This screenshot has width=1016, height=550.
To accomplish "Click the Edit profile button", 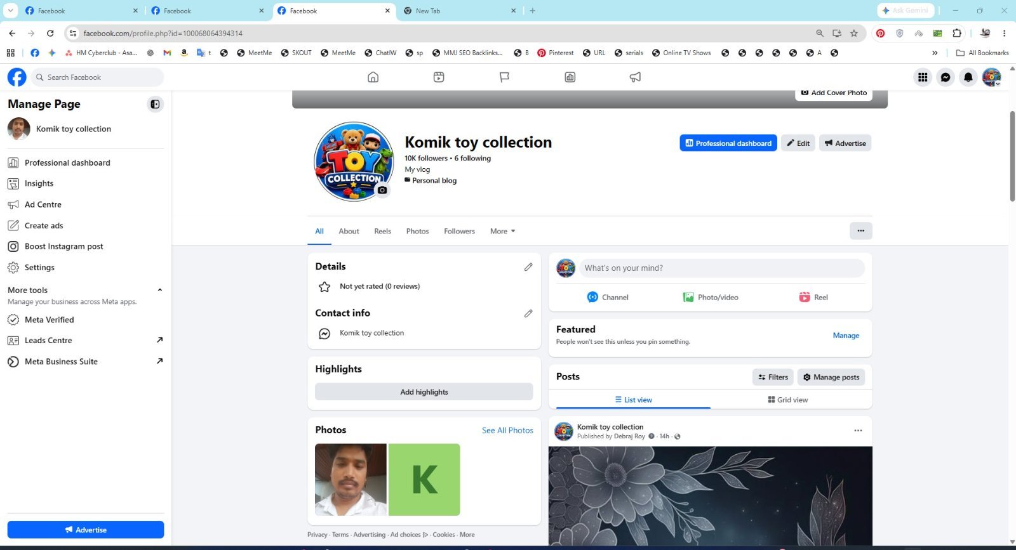I will pos(798,143).
